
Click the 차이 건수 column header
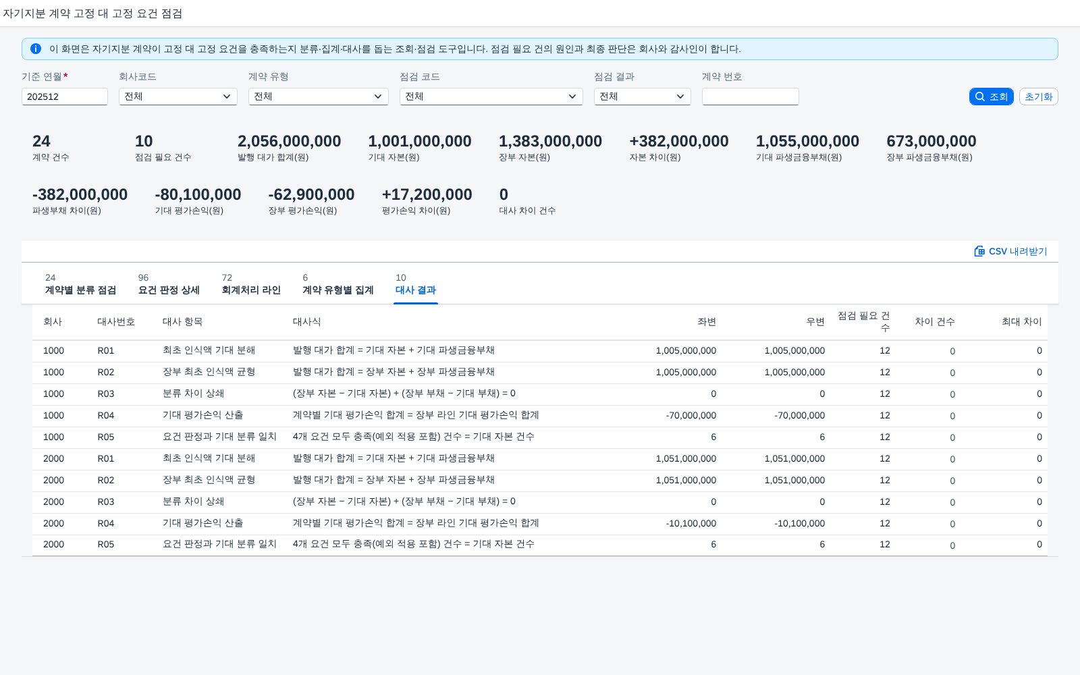click(x=935, y=322)
